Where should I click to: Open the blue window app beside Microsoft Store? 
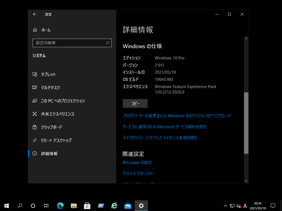tap(101, 206)
